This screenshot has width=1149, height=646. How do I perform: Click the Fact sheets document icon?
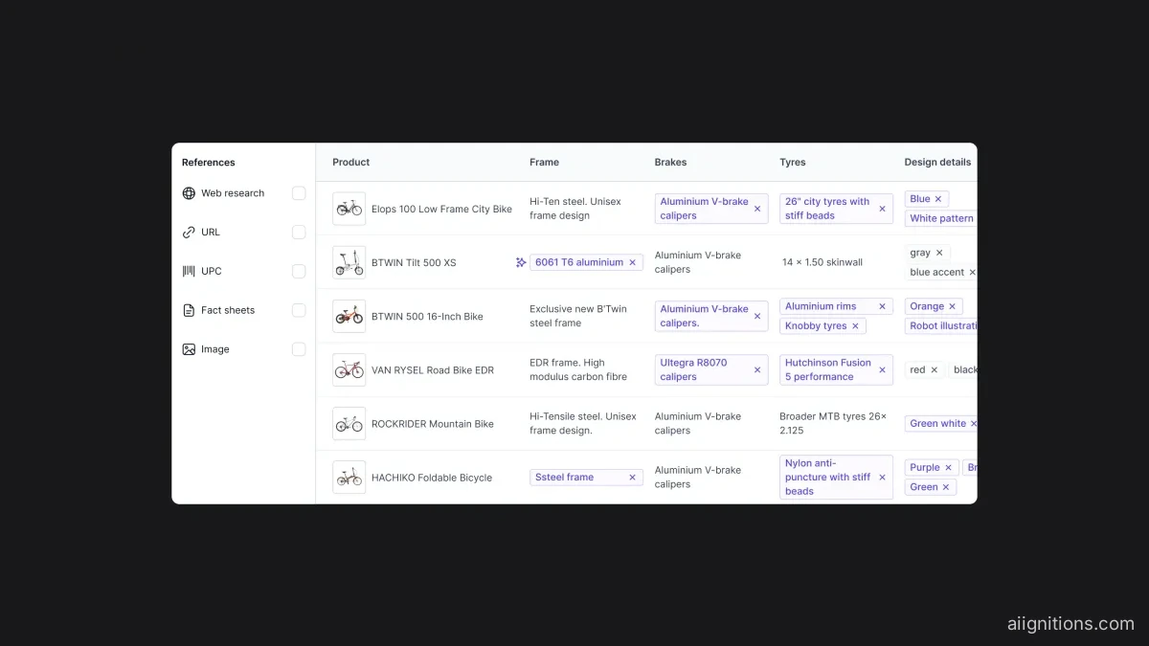coord(189,310)
